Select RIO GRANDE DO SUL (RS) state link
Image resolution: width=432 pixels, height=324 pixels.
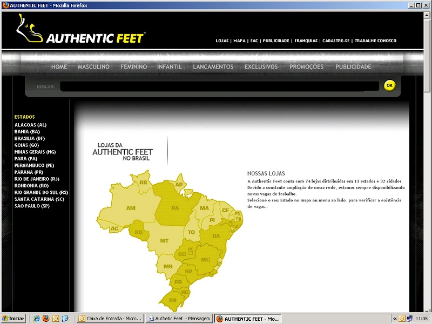click(41, 193)
